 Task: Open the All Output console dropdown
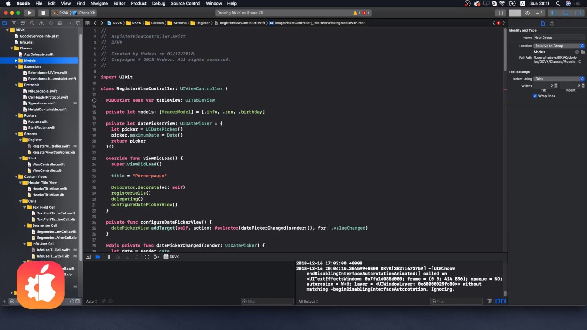pyautogui.click(x=308, y=301)
